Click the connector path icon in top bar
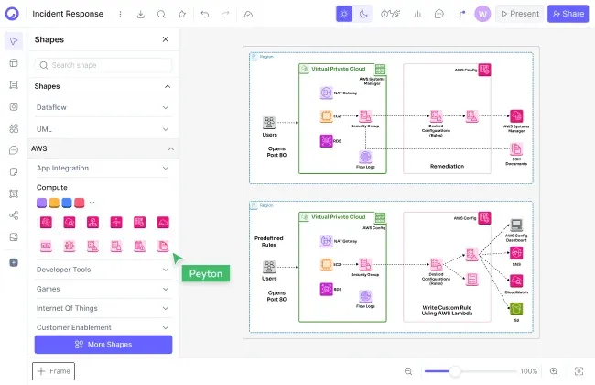This screenshot has width=595, height=385. [461, 14]
